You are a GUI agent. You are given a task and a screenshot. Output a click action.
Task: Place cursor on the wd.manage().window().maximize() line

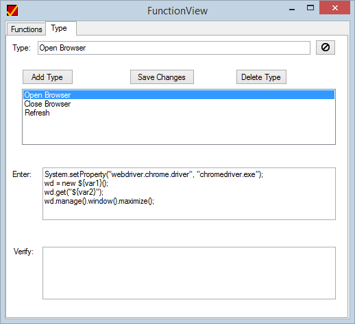[x=99, y=201]
